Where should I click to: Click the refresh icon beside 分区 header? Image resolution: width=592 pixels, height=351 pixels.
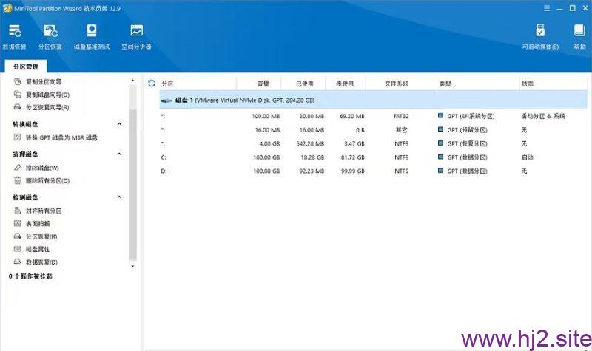point(152,84)
